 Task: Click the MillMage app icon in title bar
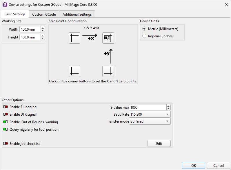click(x=5, y=4)
